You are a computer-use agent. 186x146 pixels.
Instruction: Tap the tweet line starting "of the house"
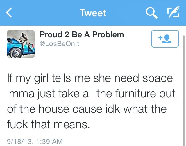coord(87,110)
